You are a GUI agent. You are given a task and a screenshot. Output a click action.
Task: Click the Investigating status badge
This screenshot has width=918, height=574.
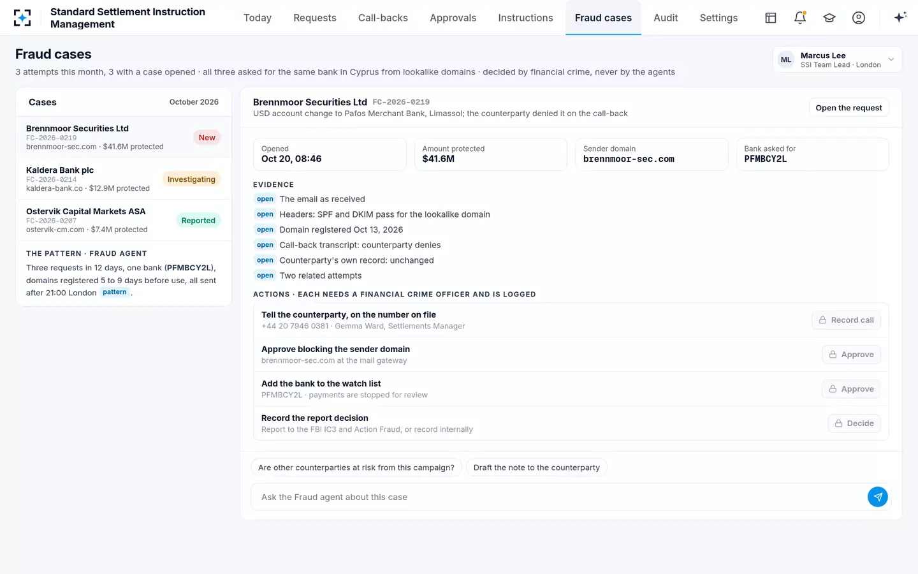click(x=191, y=179)
